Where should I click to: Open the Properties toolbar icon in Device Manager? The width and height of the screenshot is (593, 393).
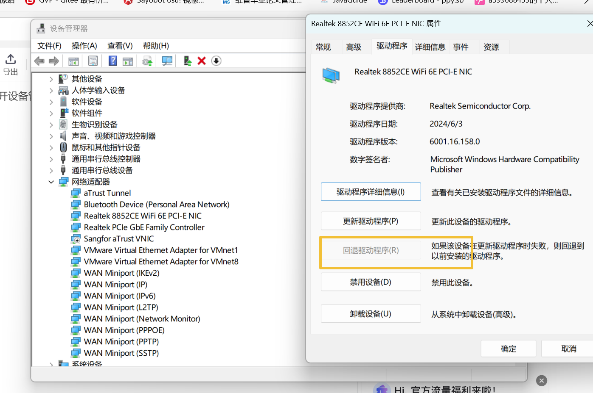pos(93,61)
